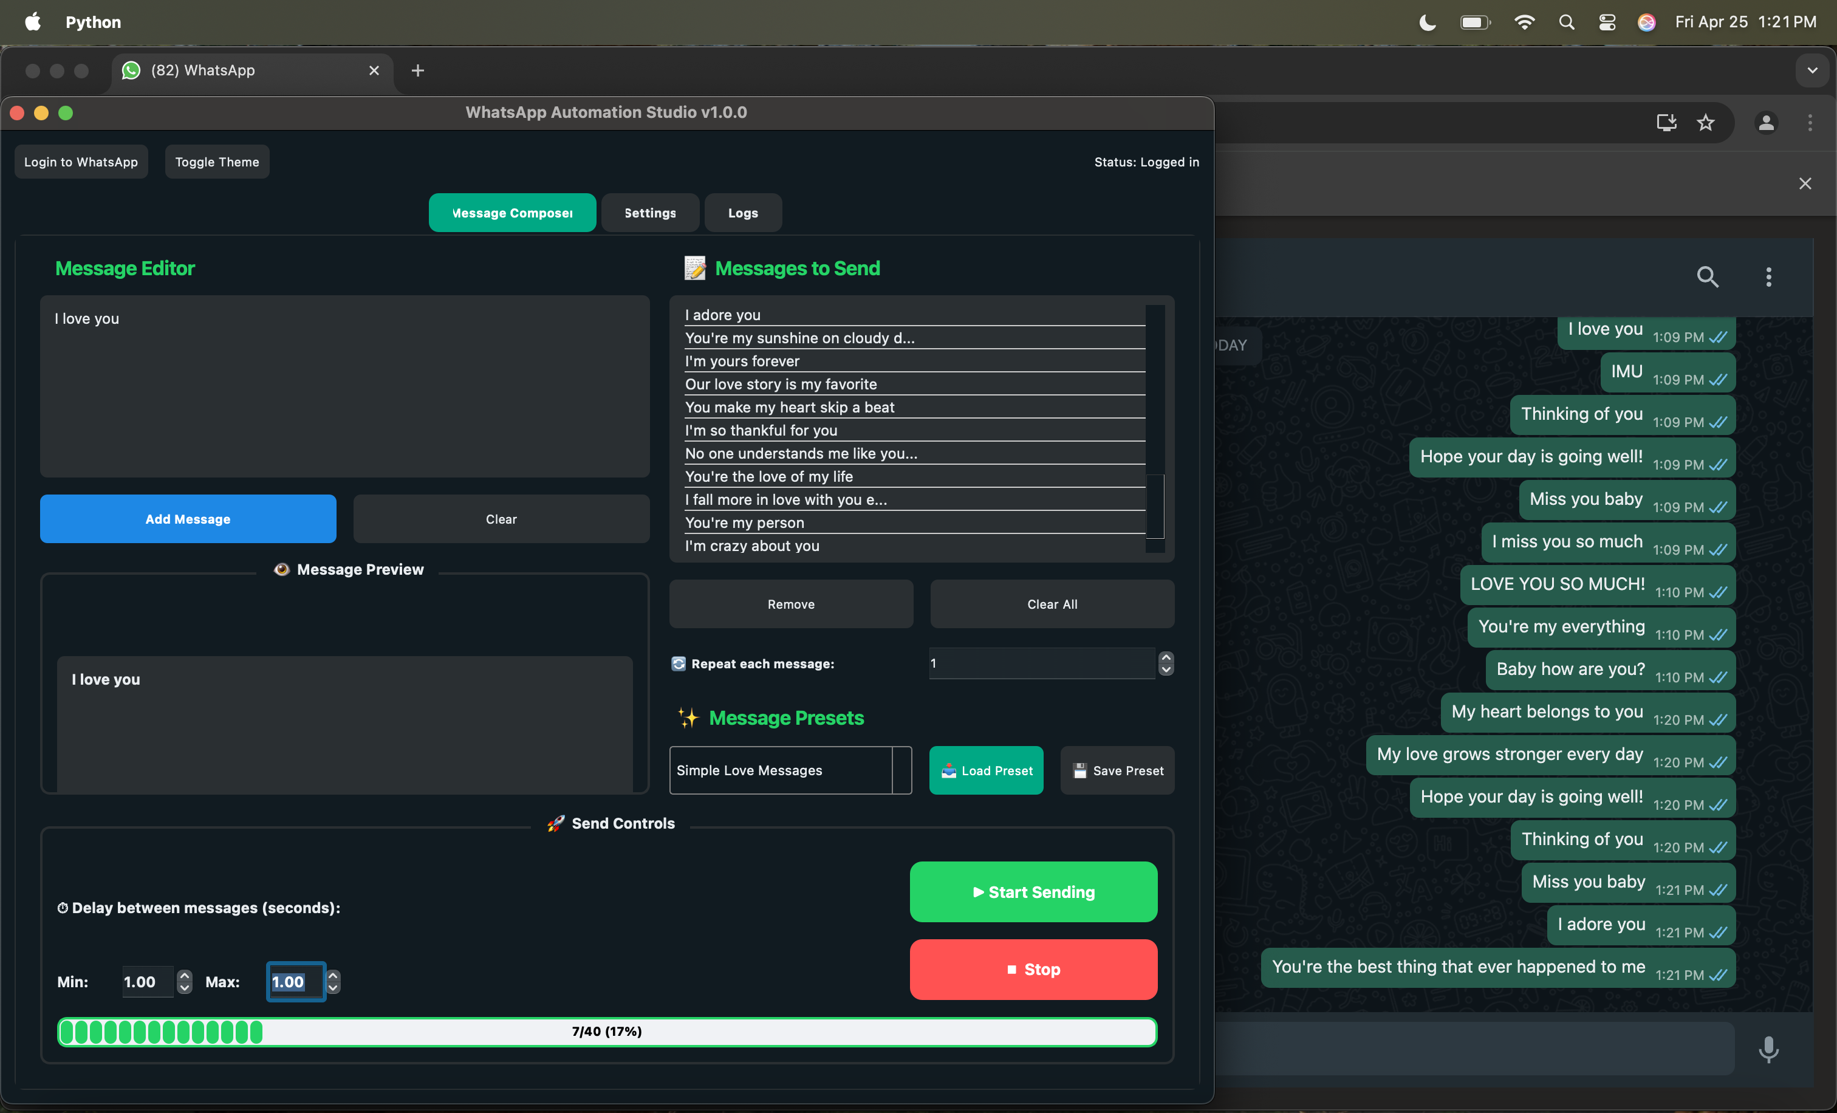This screenshot has height=1113, width=1837.
Task: Click inside the Message Editor text area
Action: tap(344, 388)
